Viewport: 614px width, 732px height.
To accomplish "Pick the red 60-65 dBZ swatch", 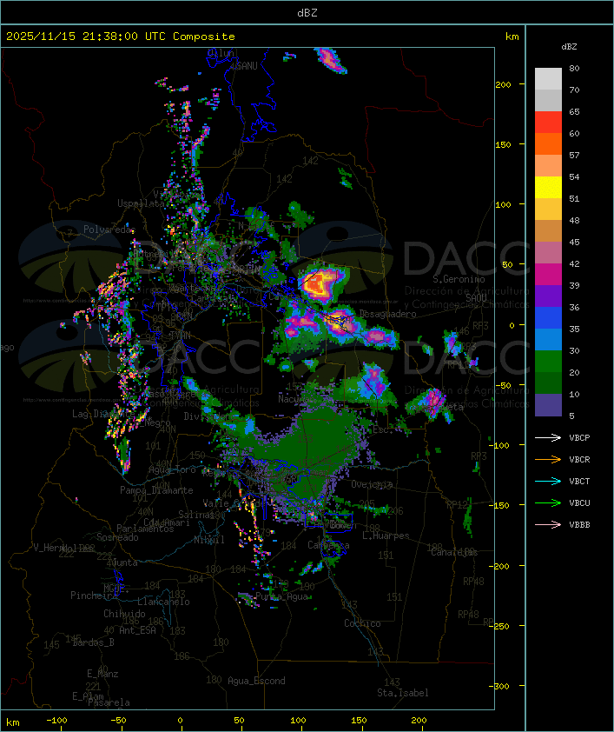I will coord(548,123).
